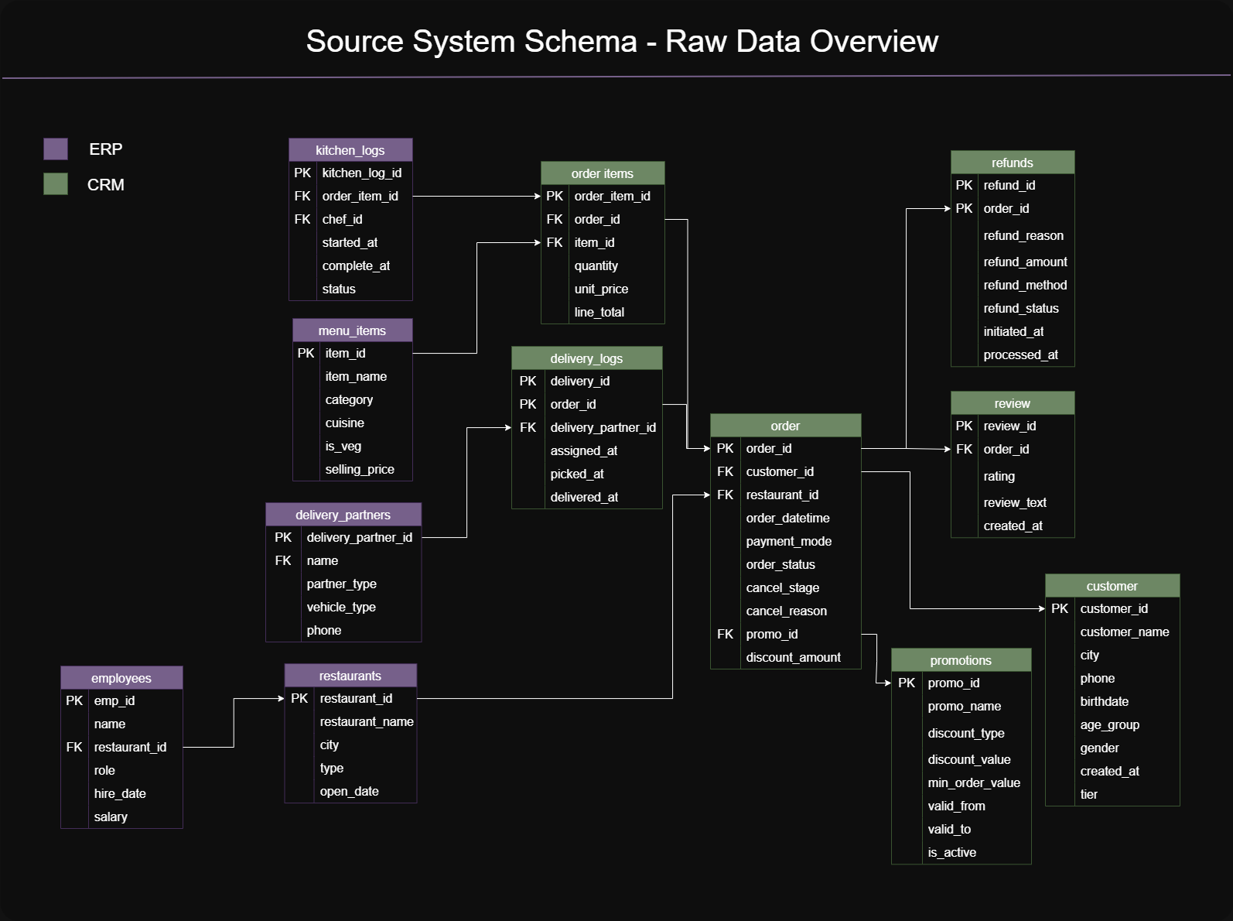The image size is (1233, 921).
Task: Select the order items table header
Action: [x=603, y=173]
